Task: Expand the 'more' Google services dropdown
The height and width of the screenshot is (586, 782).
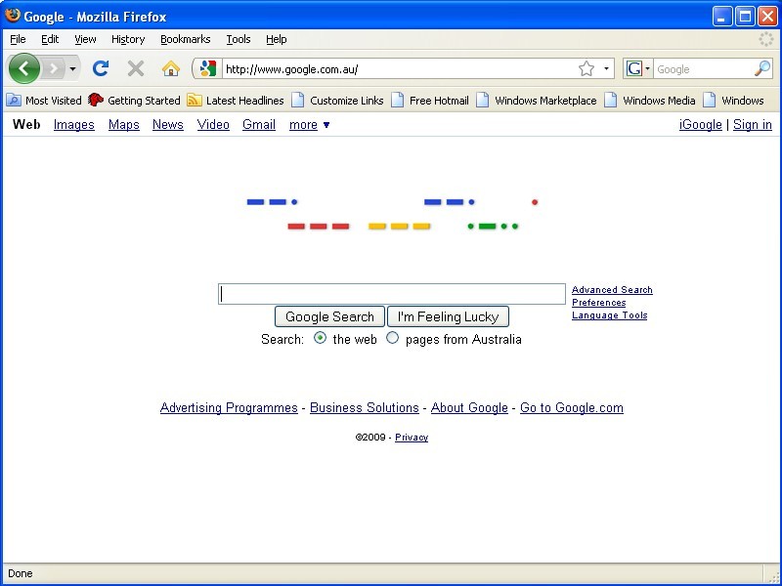Action: [309, 125]
